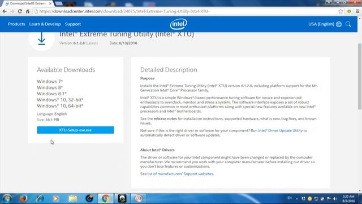362x204 pixels.
Task: Open the Support menu
Action: (x=73, y=24)
